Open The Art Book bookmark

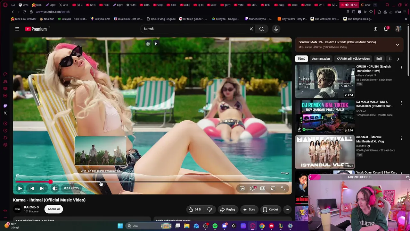324,19
